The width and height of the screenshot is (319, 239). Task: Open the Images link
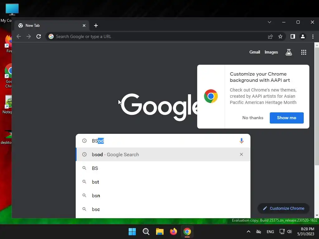tap(271, 52)
